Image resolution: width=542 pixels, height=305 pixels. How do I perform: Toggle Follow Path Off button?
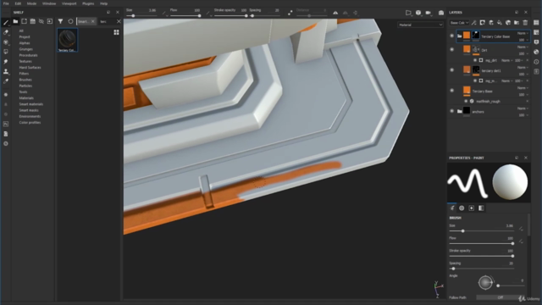(501, 297)
